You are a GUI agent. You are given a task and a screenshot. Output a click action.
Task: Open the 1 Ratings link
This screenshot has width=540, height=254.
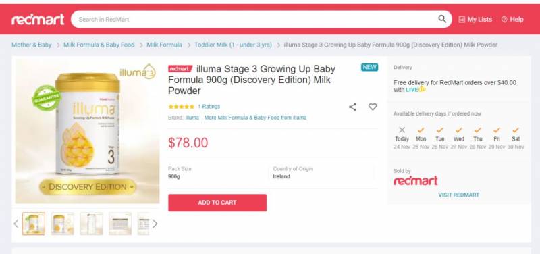(209, 107)
